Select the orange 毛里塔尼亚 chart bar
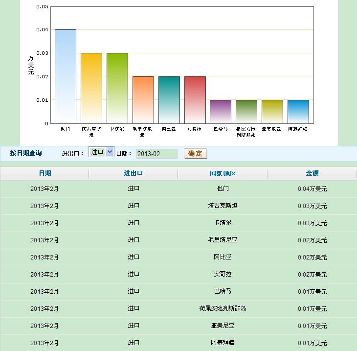Viewport: 357px width, 351px height. pos(143,100)
